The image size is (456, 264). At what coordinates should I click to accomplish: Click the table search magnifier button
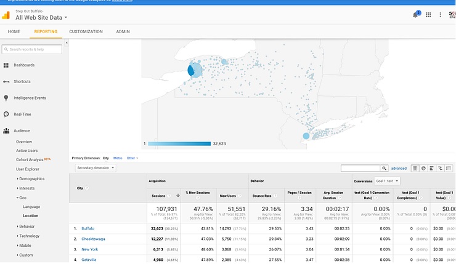pyautogui.click(x=384, y=168)
